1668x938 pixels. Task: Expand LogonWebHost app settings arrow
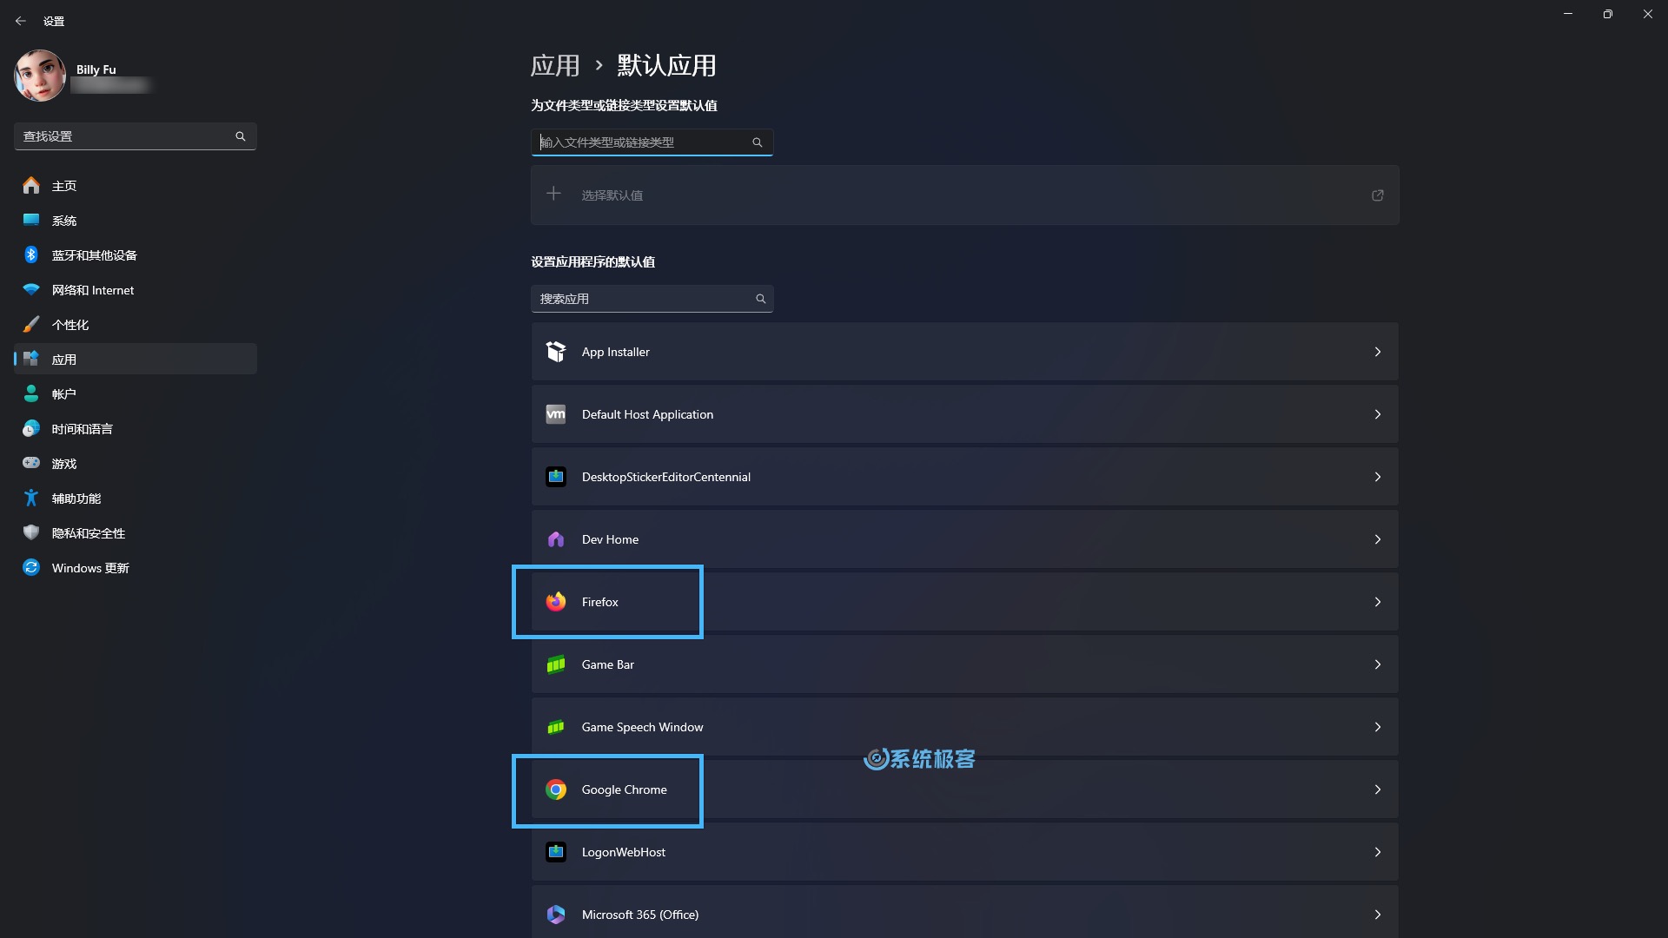click(1378, 851)
